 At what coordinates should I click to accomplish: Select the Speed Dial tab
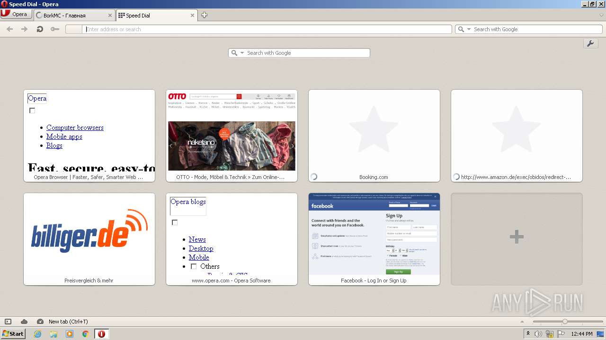(157, 15)
